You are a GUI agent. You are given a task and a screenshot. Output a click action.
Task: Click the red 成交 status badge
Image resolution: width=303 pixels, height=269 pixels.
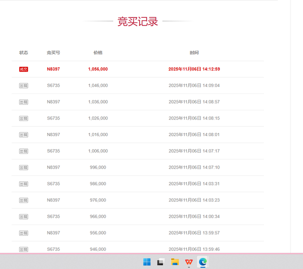tap(23, 69)
